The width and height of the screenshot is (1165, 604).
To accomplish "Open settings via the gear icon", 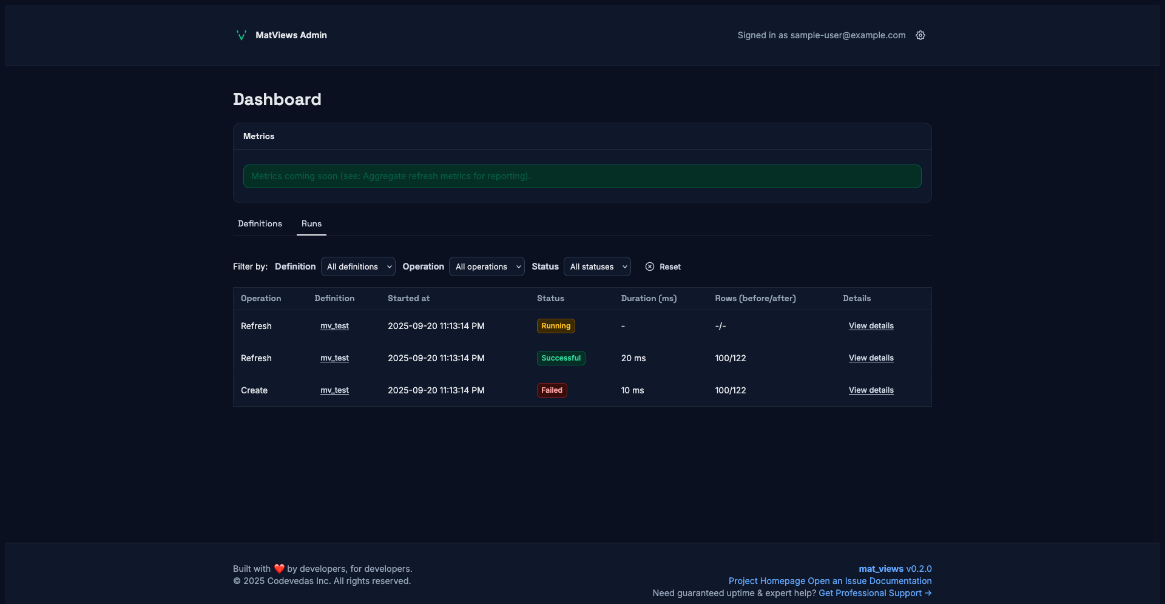I will pyautogui.click(x=920, y=35).
